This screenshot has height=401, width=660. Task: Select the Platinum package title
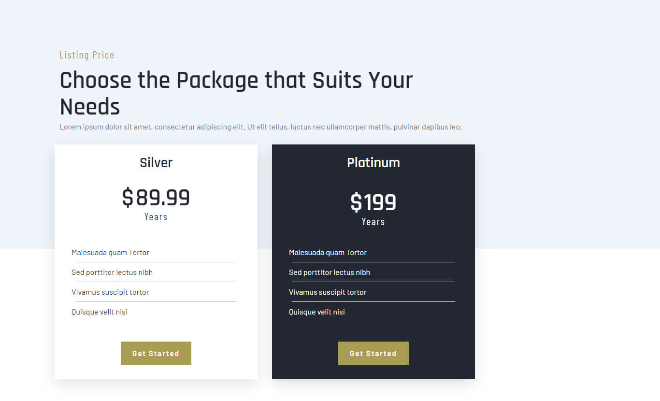click(x=373, y=163)
